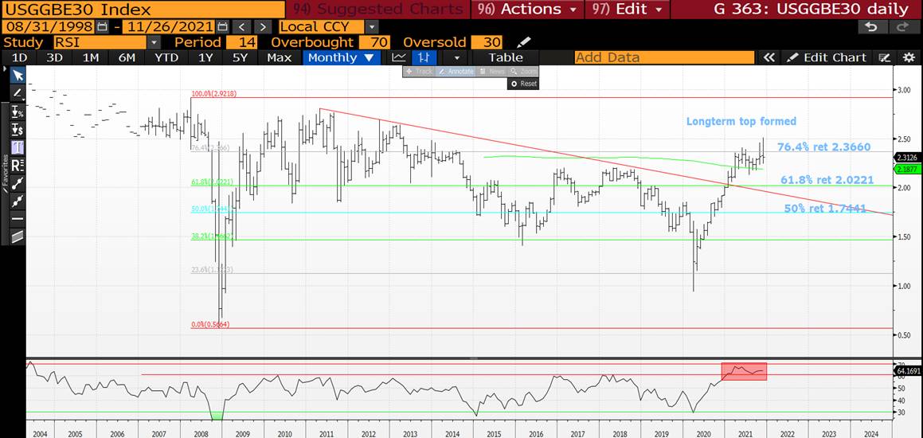Open the Local CCY currency dropdown

(x=371, y=26)
